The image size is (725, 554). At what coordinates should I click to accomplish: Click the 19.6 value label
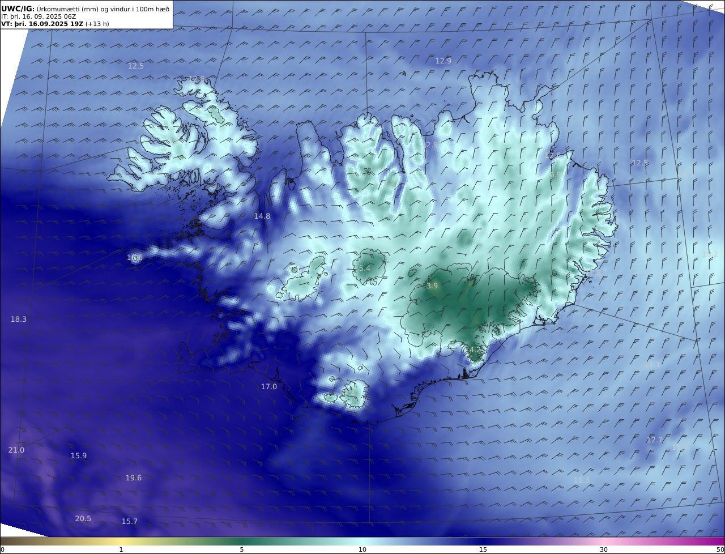pyautogui.click(x=134, y=478)
